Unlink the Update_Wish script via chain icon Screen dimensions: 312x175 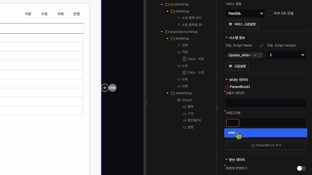click(255, 55)
